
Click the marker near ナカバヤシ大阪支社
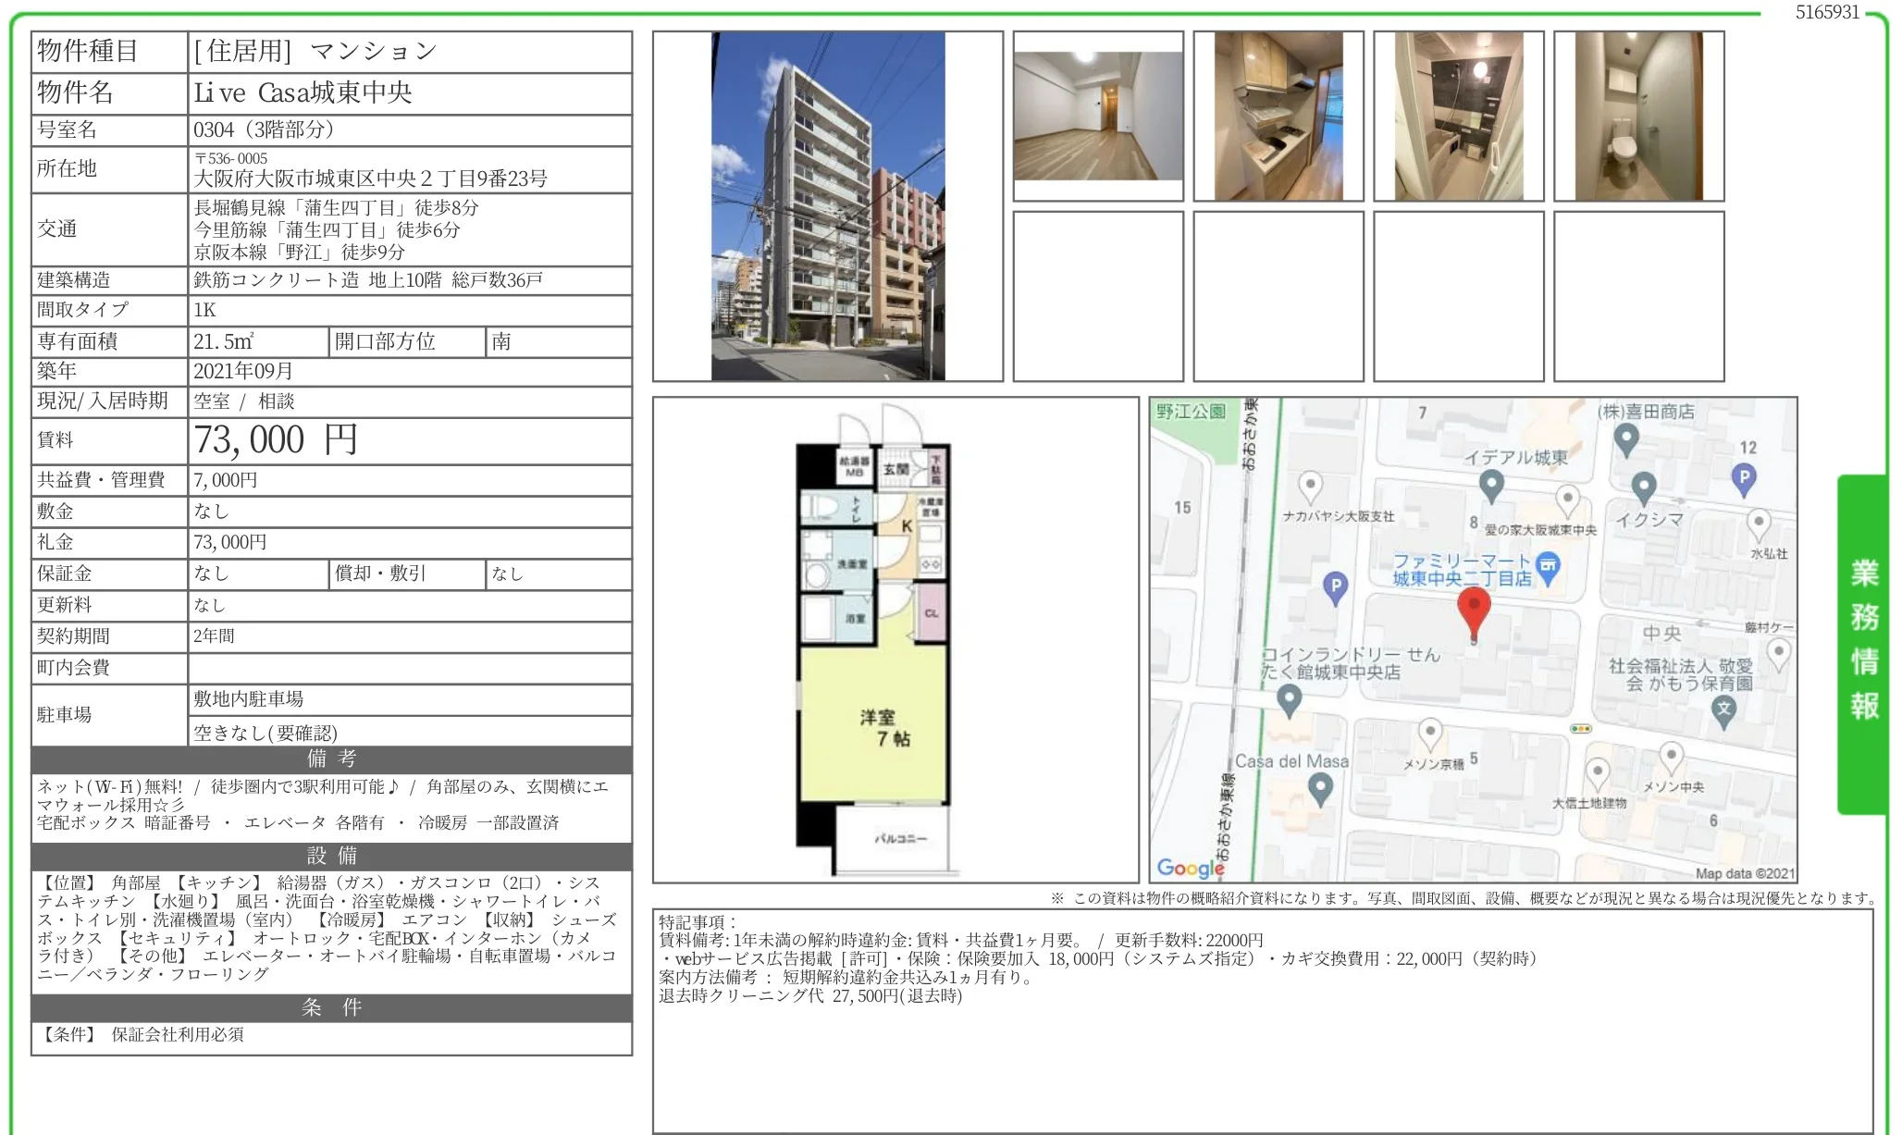click(x=1310, y=486)
